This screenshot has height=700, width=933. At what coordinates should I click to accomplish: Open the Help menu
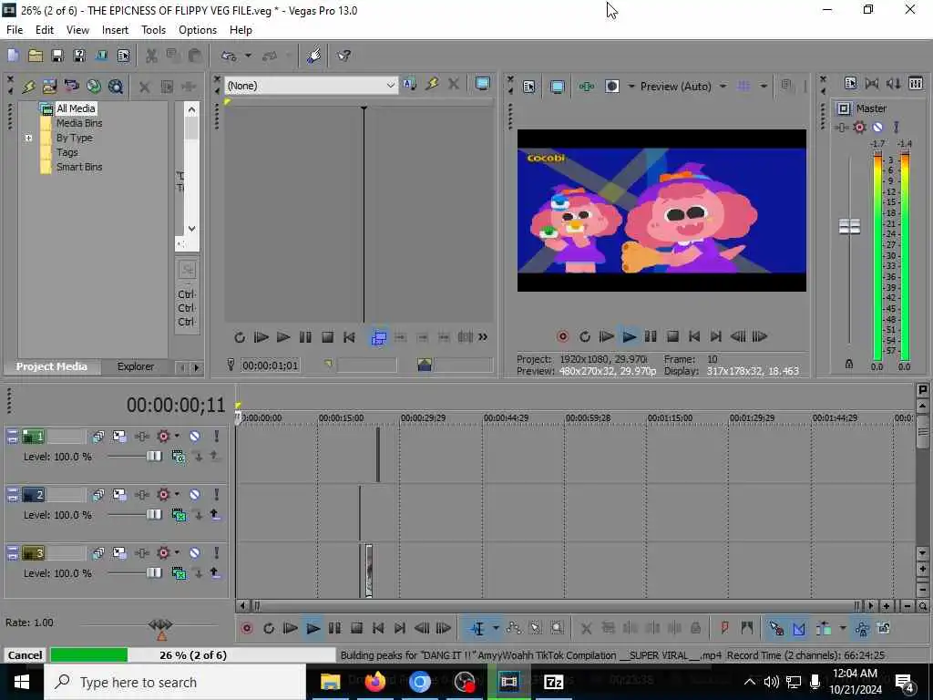coord(241,30)
